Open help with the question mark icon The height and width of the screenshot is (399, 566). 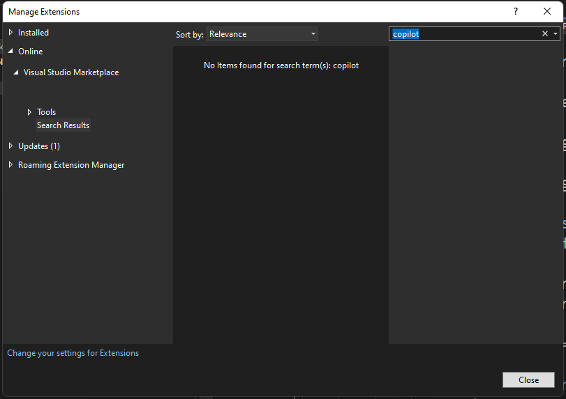pyautogui.click(x=516, y=12)
